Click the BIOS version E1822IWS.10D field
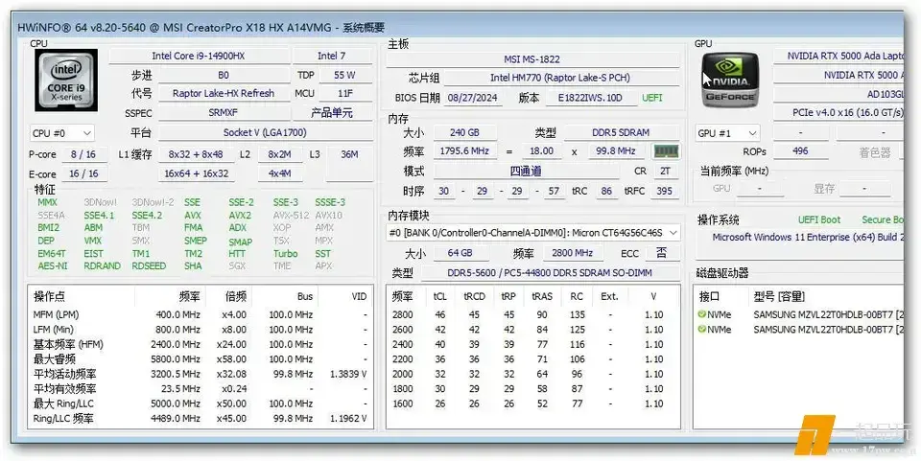This screenshot has width=921, height=461. point(591,98)
